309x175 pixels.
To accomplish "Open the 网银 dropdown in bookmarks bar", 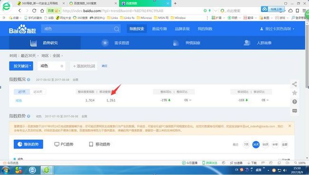I will pyautogui.click(x=234, y=18).
